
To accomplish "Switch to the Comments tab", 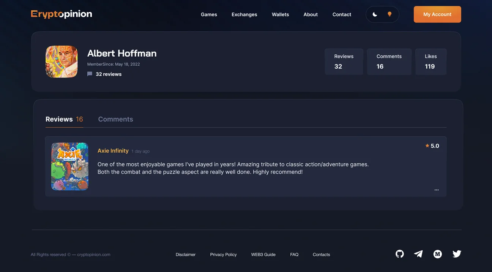I will pyautogui.click(x=116, y=119).
